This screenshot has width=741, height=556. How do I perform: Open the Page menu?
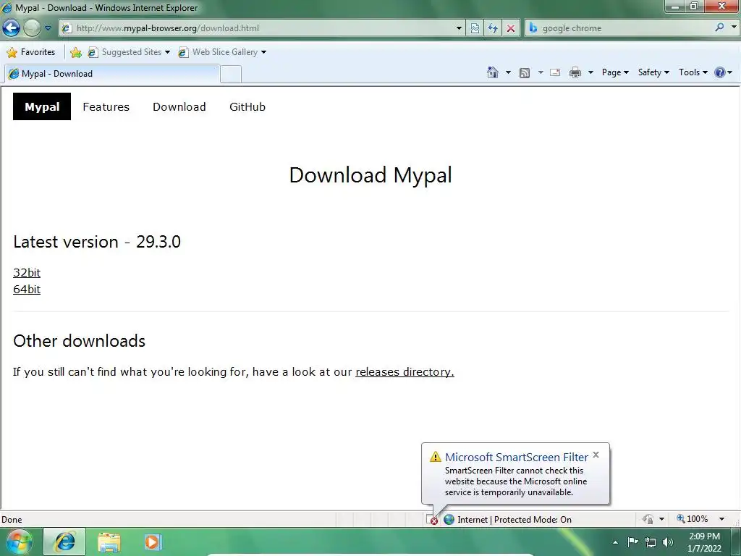615,72
